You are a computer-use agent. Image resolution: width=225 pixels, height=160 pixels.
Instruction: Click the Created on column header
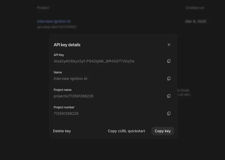[x=195, y=8]
